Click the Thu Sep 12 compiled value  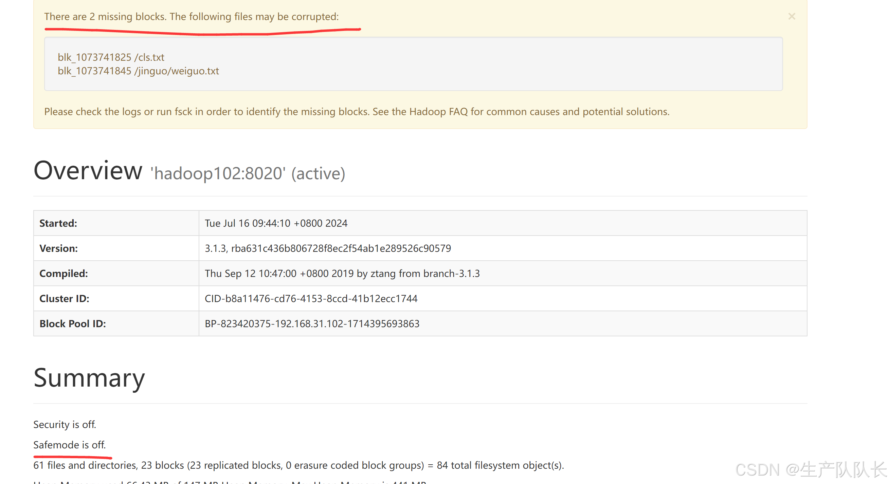(x=342, y=274)
